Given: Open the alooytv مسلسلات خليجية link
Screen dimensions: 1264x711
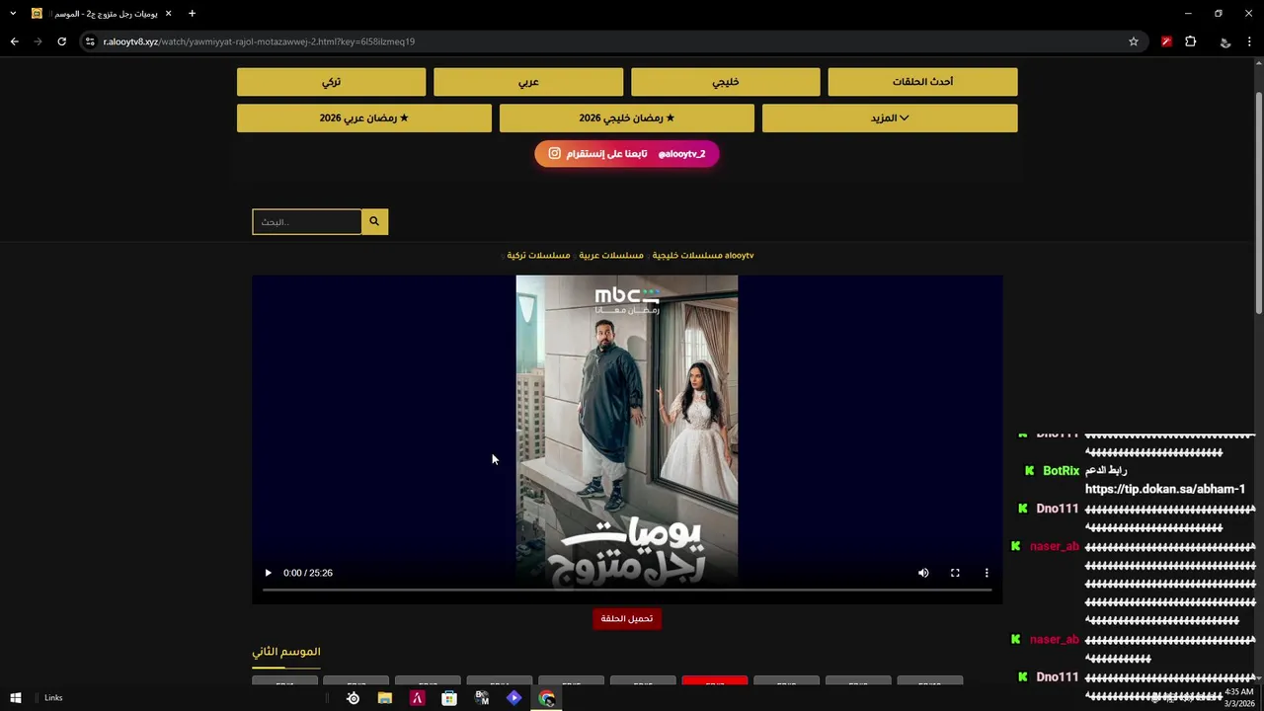Looking at the screenshot, I should pos(703,255).
